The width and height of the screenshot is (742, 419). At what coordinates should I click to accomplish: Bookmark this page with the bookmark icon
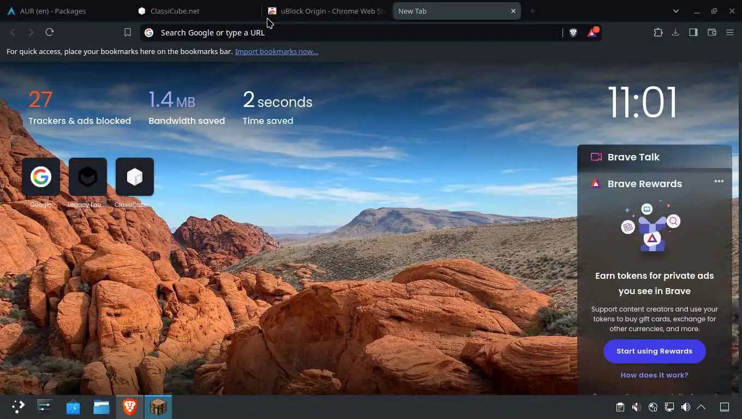(128, 33)
